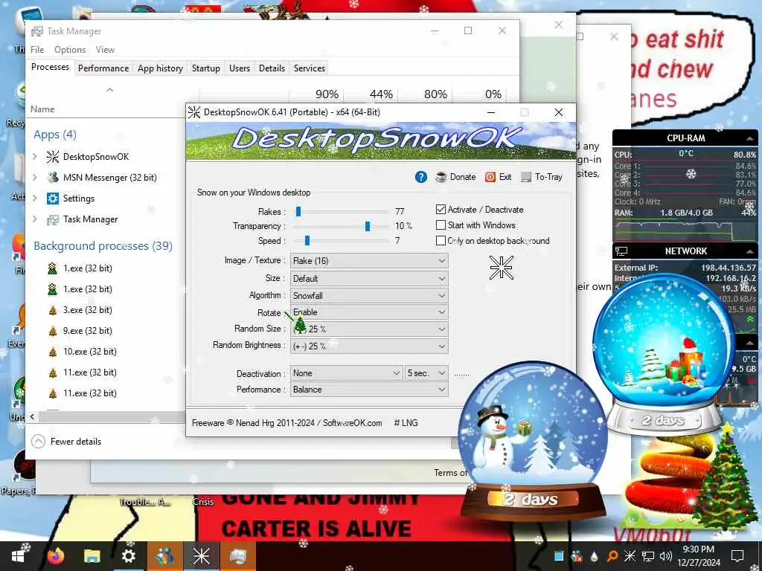Click the red Exit icon in DesktopSnowOK
Image resolution: width=762 pixels, height=571 pixels.
(490, 177)
